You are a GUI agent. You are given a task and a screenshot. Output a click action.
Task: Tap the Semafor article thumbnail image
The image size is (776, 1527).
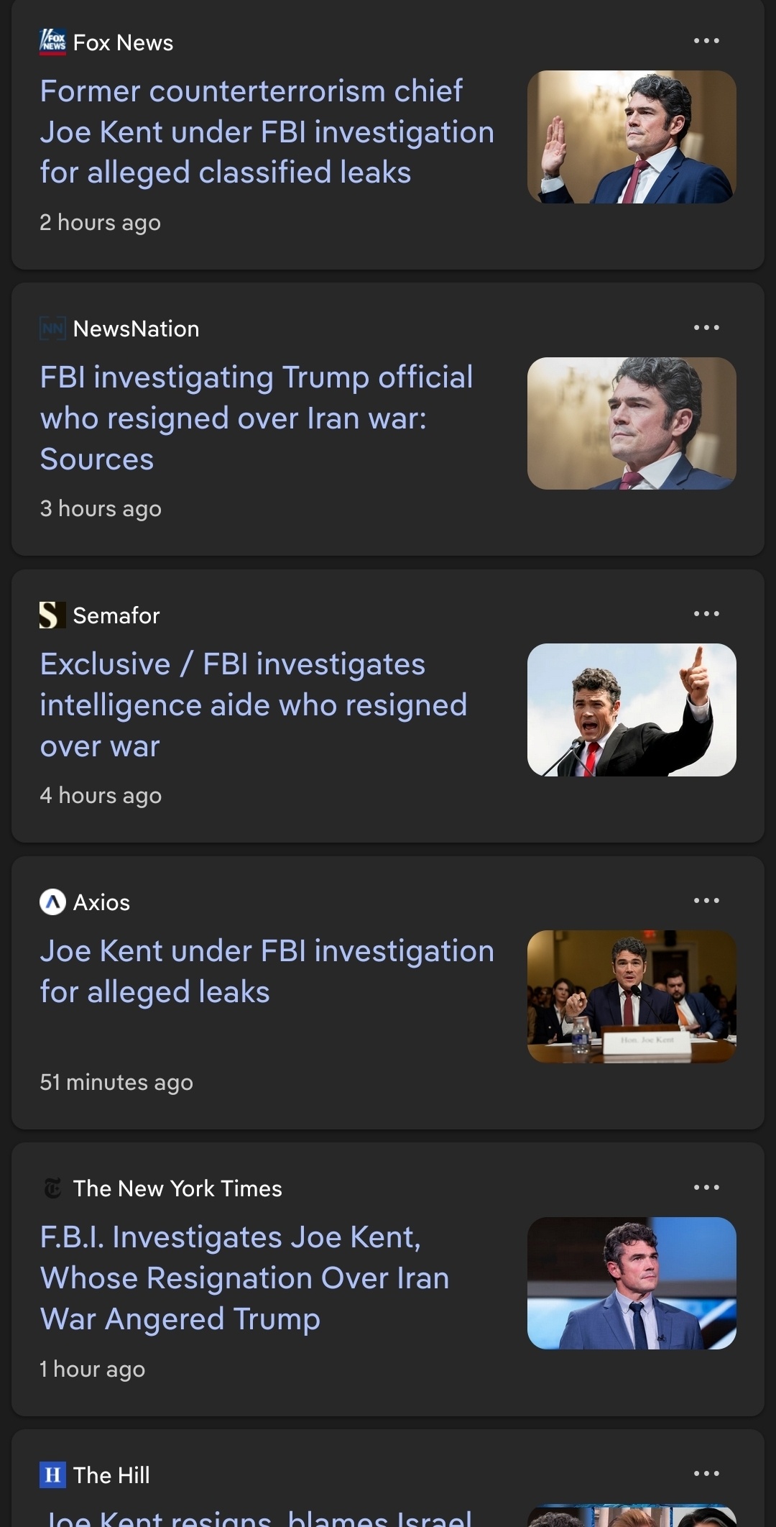(632, 710)
